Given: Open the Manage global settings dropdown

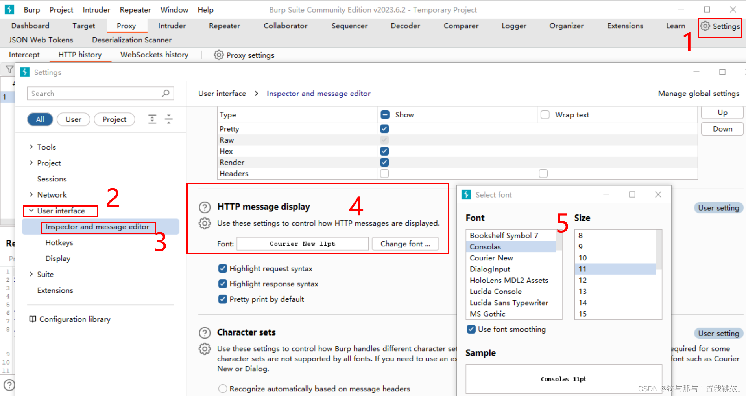Looking at the screenshot, I should coord(698,93).
